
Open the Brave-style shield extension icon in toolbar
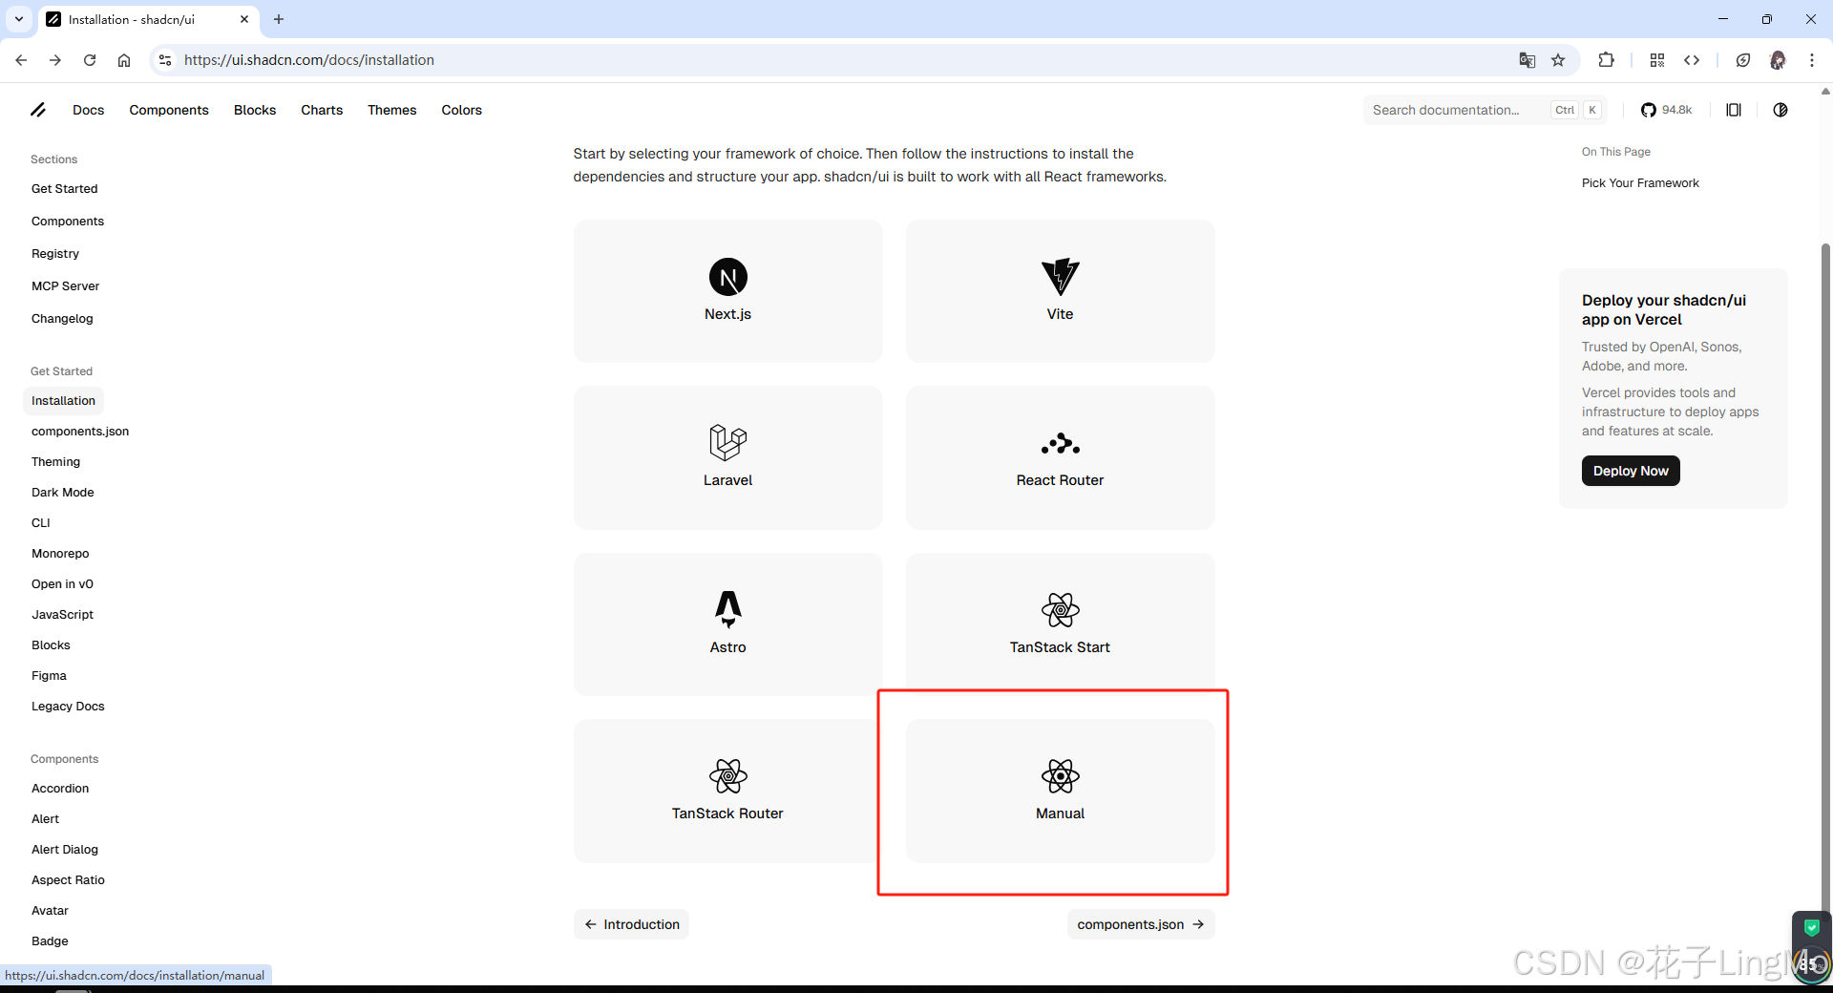click(1743, 60)
